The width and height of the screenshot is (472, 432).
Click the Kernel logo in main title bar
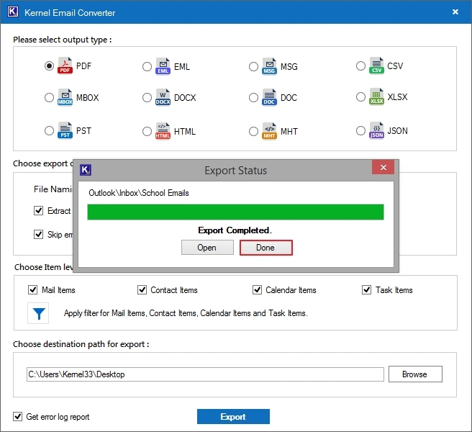[x=13, y=12]
